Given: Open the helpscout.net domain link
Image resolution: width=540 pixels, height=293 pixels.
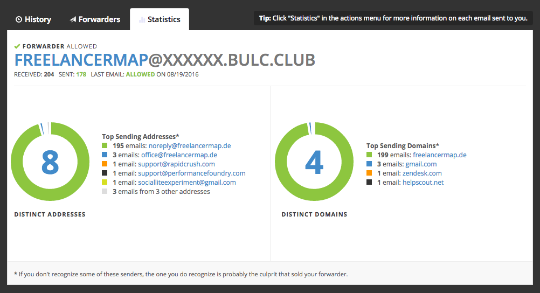Looking at the screenshot, I should tap(423, 183).
